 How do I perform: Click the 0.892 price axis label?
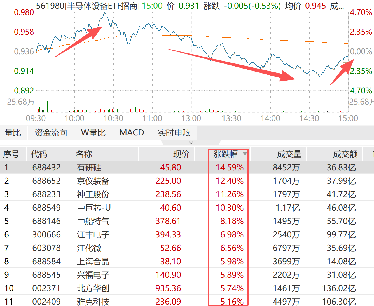coord(24,91)
